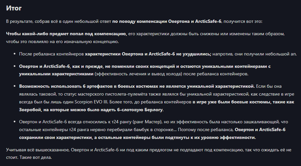
Task: Click bullet marker before "Овертон и ArcticSafe-6 всегда относились"
Action: coord(14,122)
